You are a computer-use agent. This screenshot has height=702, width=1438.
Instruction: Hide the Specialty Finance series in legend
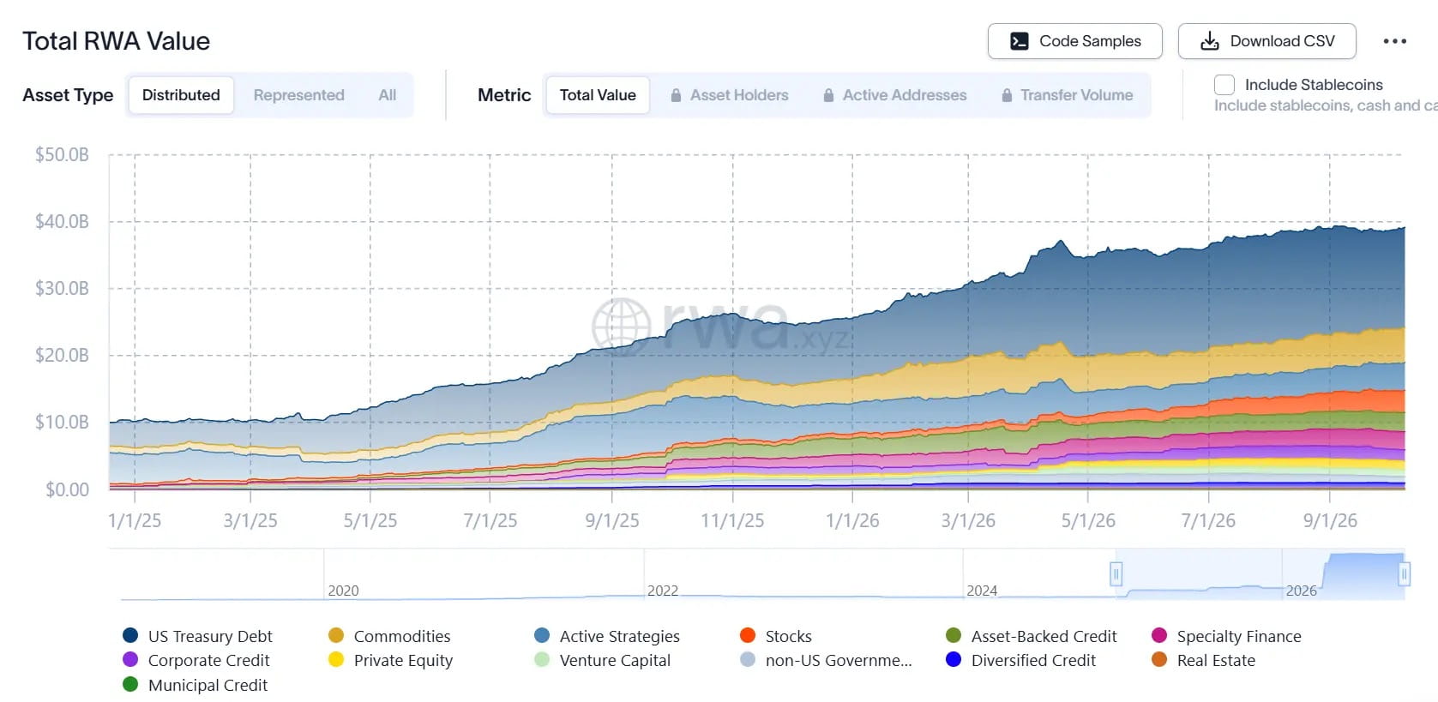(1159, 635)
